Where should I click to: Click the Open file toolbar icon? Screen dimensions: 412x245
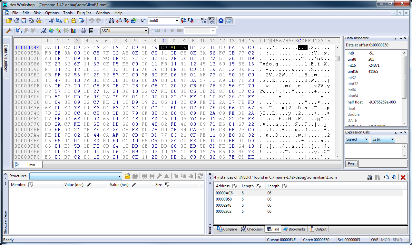pyautogui.click(x=9, y=21)
